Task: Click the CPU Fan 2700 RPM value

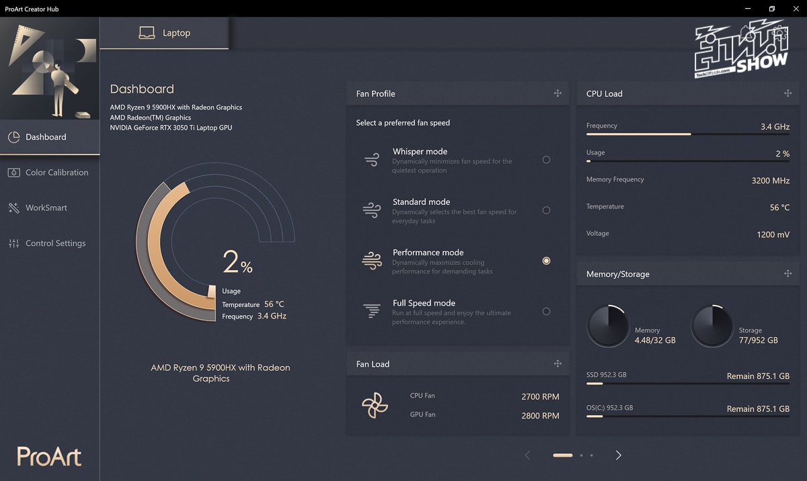Action: coord(540,397)
